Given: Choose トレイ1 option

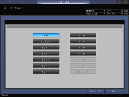Looking at the screenshot, I should click(46, 47).
